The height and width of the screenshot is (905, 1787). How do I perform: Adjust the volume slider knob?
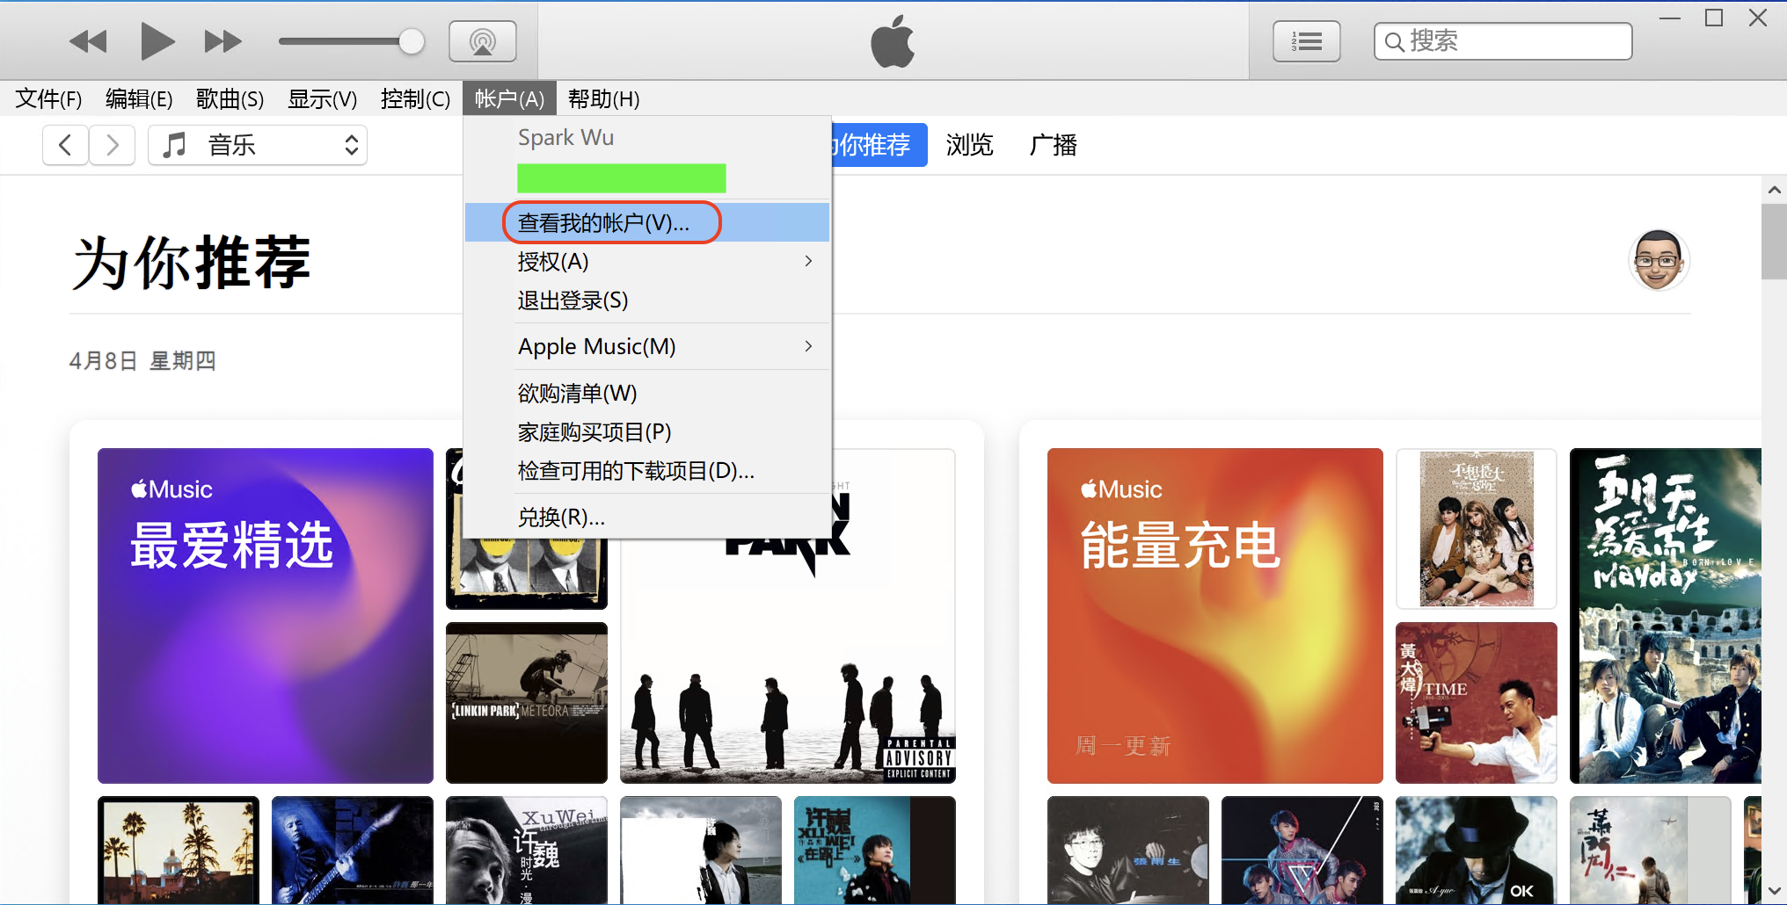(411, 41)
